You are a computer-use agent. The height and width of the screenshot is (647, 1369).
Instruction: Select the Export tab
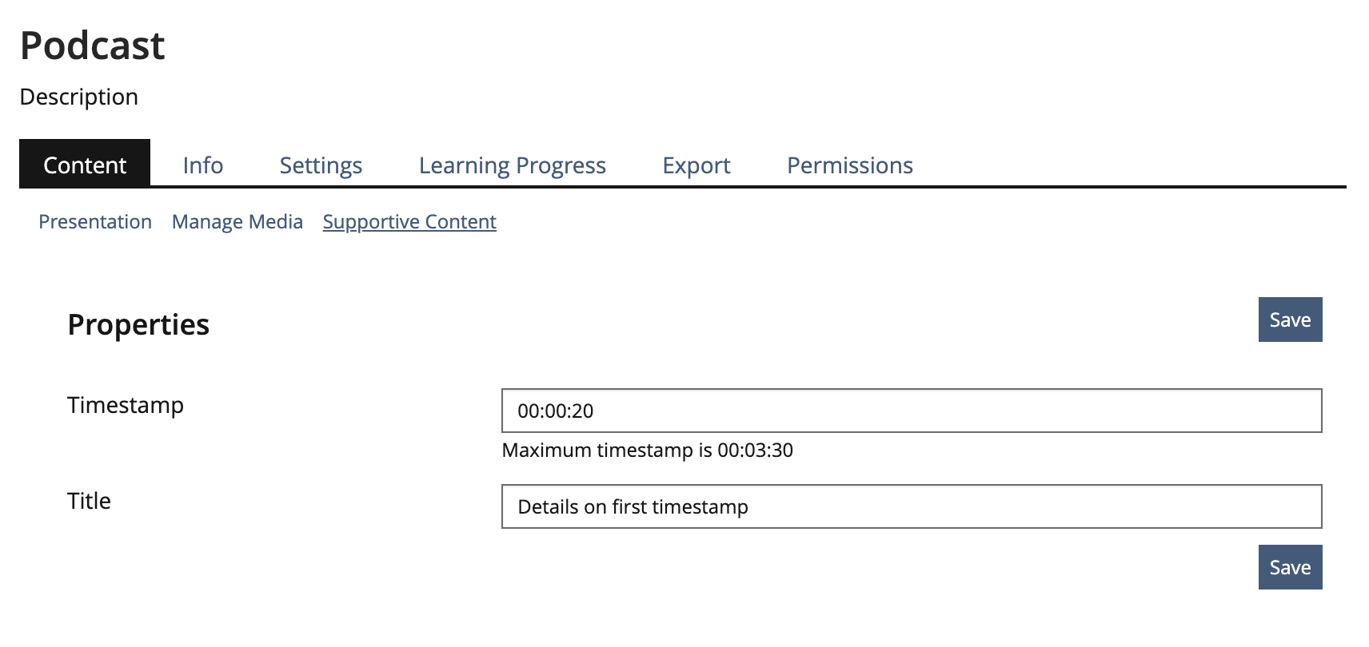(x=696, y=165)
